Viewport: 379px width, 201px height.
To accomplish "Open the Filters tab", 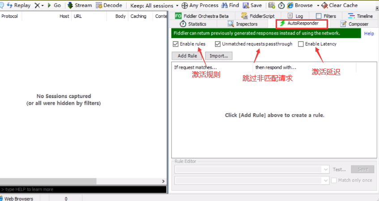I will pos(326,16).
